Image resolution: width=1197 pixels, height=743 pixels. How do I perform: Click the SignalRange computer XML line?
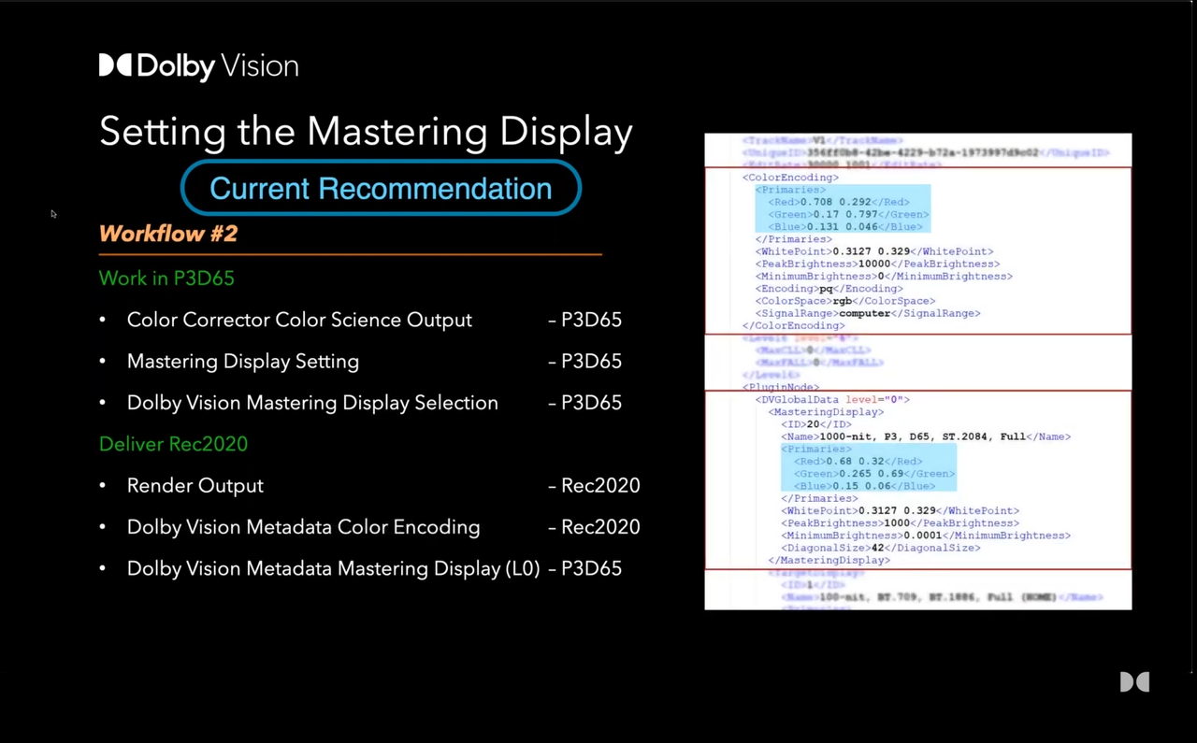pyautogui.click(x=868, y=313)
